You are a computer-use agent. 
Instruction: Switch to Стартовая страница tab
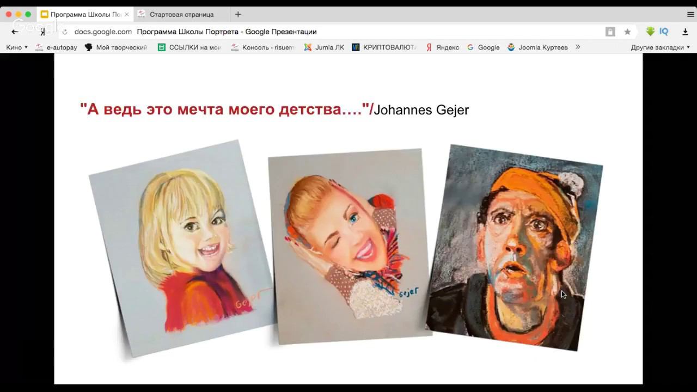pyautogui.click(x=182, y=14)
